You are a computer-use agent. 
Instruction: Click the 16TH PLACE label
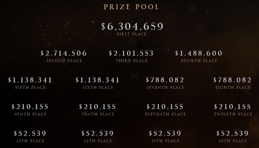click(x=233, y=141)
